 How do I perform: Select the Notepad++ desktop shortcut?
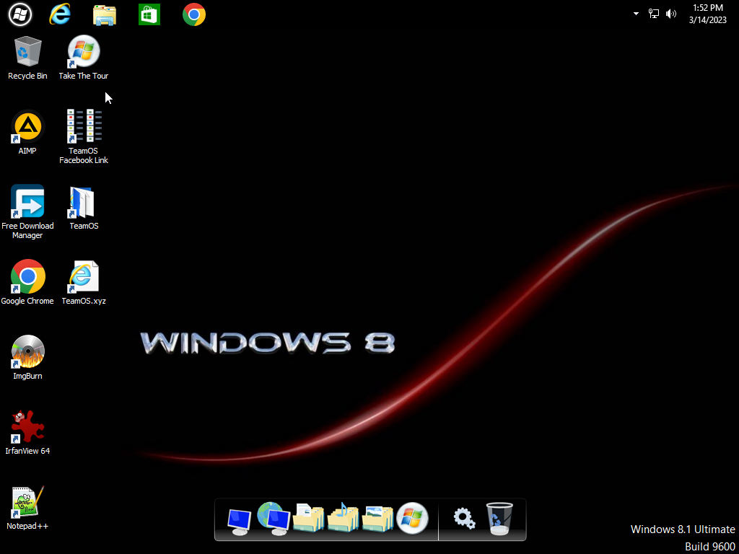coord(28,508)
